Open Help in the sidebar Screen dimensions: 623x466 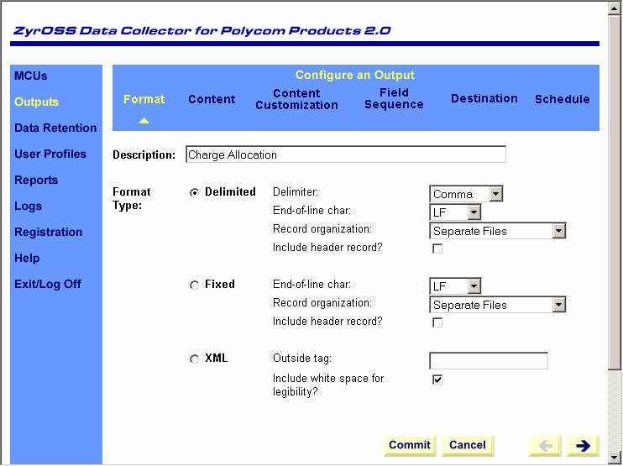27,259
